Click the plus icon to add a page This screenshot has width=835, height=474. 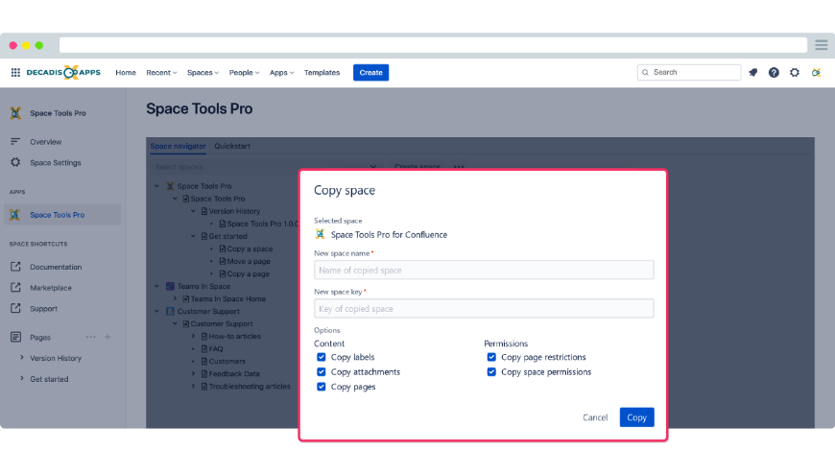(x=107, y=337)
